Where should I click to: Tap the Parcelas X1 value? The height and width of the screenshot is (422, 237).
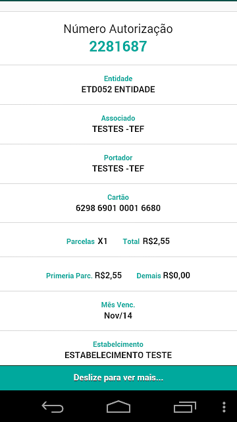pos(103,241)
